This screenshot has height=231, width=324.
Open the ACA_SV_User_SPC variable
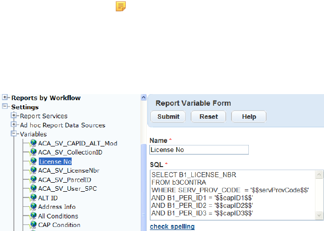(68, 189)
